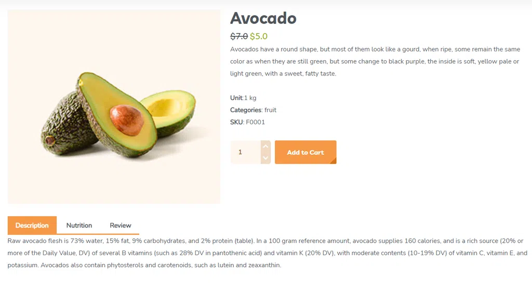Click the Categories label
The width and height of the screenshot is (532, 289).
(x=246, y=110)
